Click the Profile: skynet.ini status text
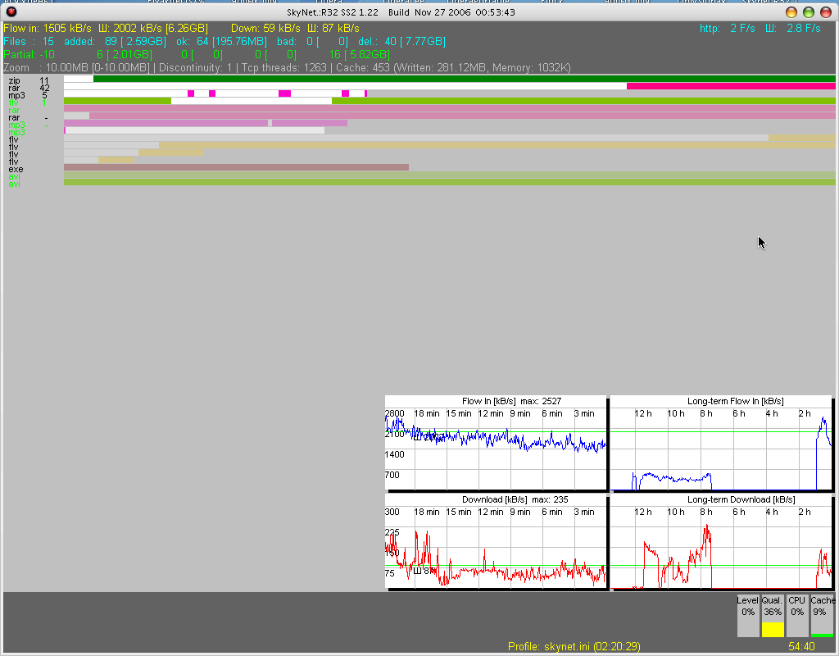 [x=574, y=646]
